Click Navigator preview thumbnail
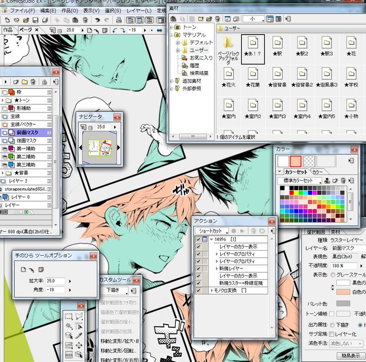Screen dimensions: 366x362 pos(100,147)
